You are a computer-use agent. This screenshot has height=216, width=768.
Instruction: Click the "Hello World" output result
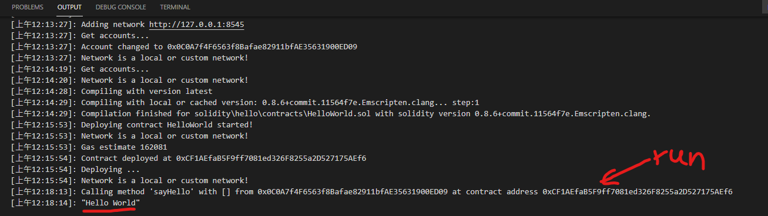click(x=110, y=203)
